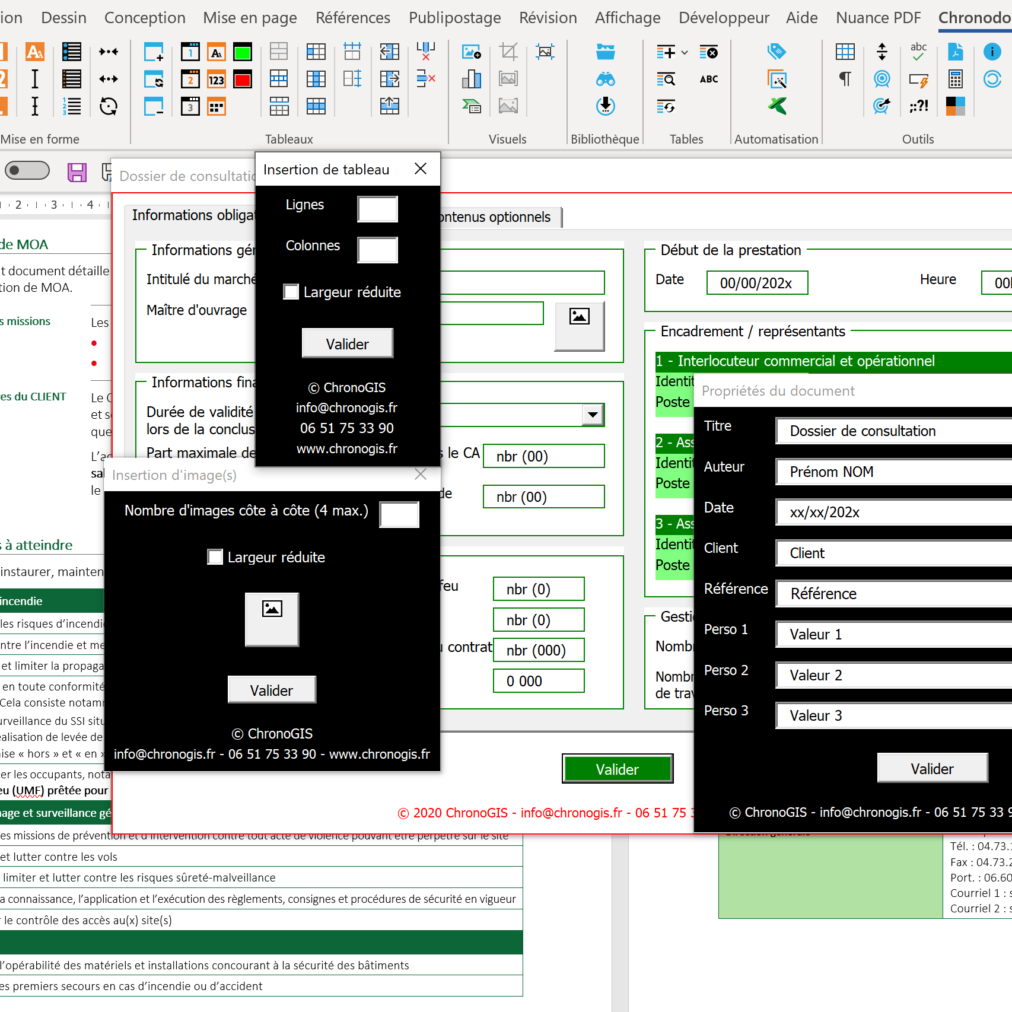This screenshot has height=1012, width=1012.
Task: Click the bar chart icon in Visuels
Action: 472,79
